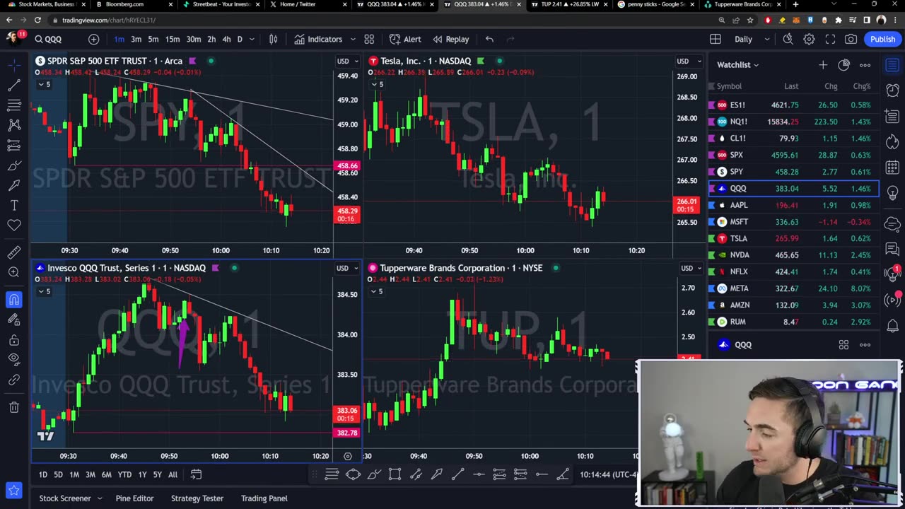Take a chart snapshot with camera icon

[851, 40]
